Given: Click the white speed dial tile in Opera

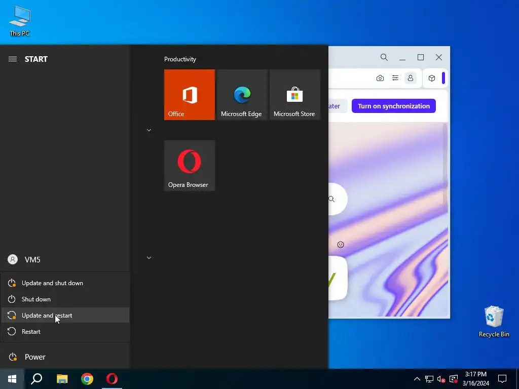Looking at the screenshot, I should [338, 278].
